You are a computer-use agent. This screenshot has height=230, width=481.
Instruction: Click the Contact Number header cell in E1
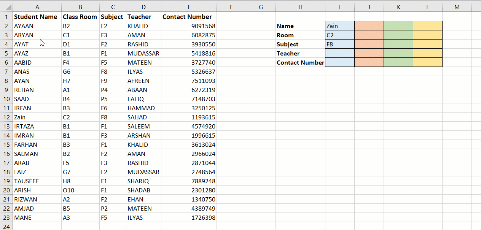tap(189, 17)
